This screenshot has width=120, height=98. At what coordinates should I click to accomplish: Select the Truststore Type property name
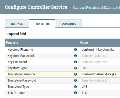click(18, 87)
